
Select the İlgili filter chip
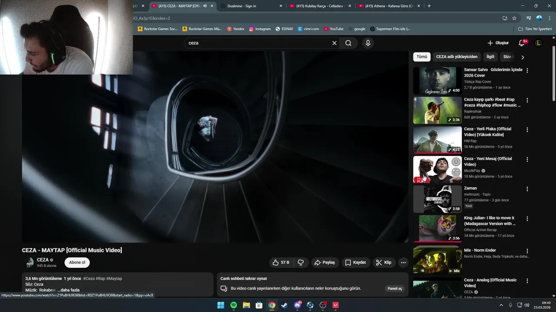click(x=490, y=57)
